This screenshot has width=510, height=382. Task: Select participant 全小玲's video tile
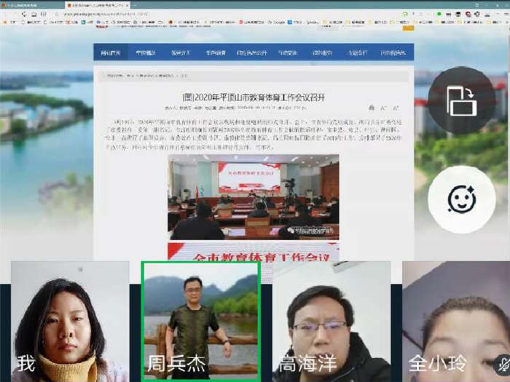pyautogui.click(x=456, y=322)
